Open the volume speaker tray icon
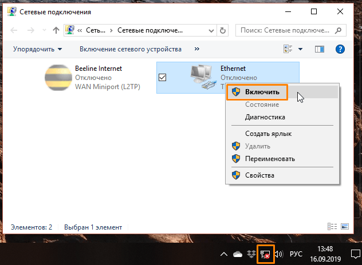The height and width of the screenshot is (265, 362). point(278,254)
